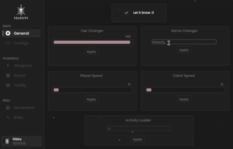Click the Client Speed title

pyautogui.click(x=184, y=76)
